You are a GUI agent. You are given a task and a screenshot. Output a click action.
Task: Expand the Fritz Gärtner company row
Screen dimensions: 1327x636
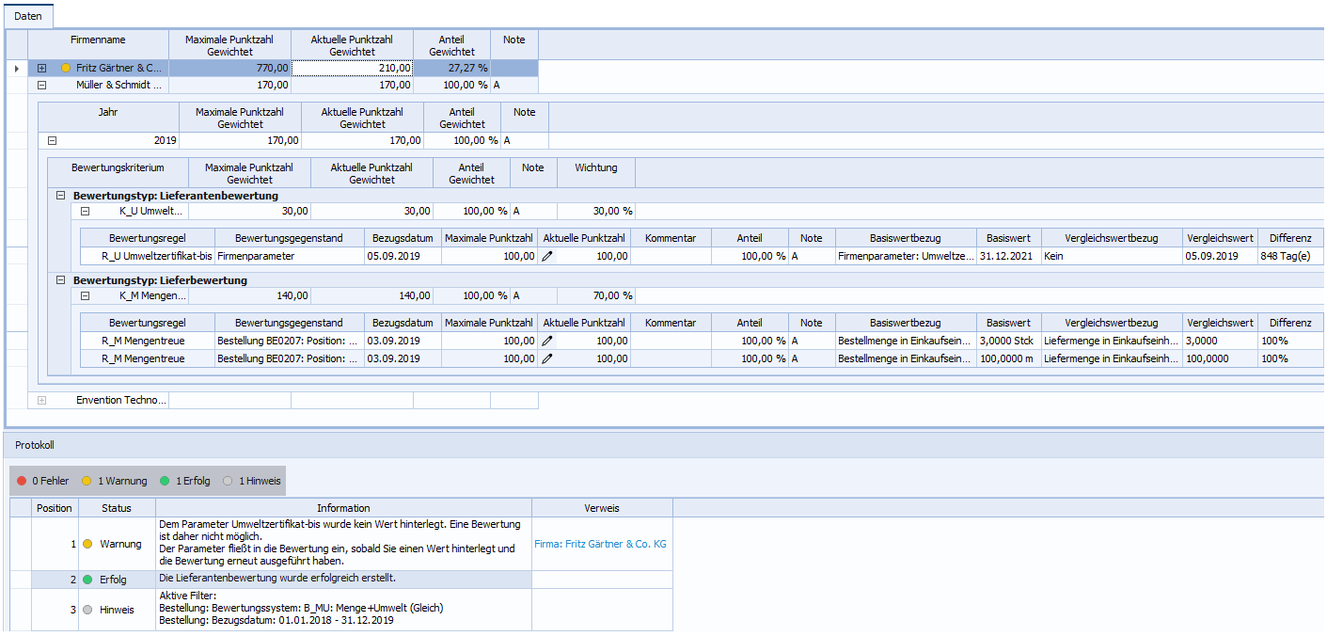point(41,68)
